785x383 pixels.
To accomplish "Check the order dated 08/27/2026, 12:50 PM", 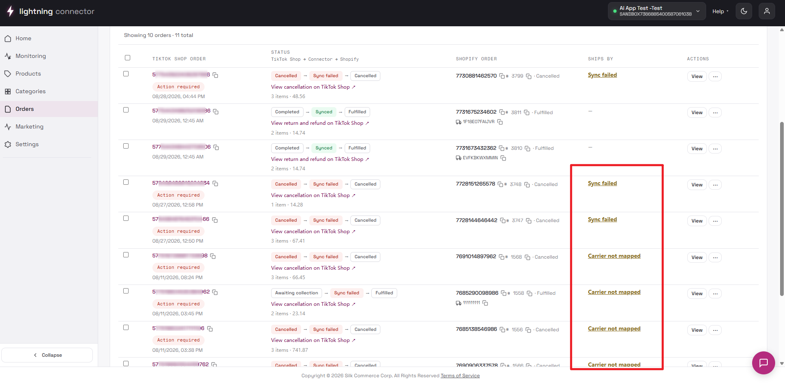I will tap(126, 218).
